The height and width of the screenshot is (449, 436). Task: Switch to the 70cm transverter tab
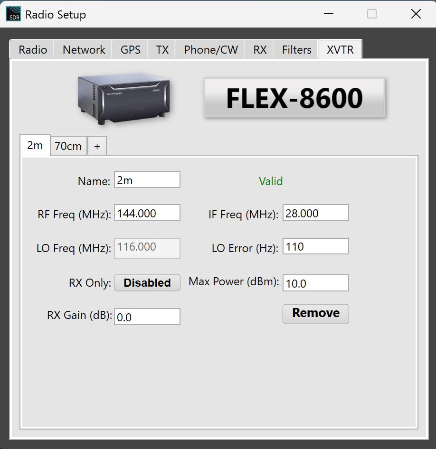click(x=68, y=146)
